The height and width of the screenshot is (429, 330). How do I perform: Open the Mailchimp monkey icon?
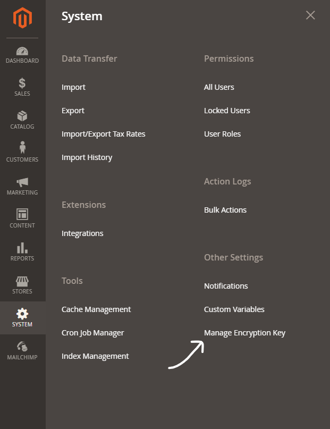(x=22, y=347)
